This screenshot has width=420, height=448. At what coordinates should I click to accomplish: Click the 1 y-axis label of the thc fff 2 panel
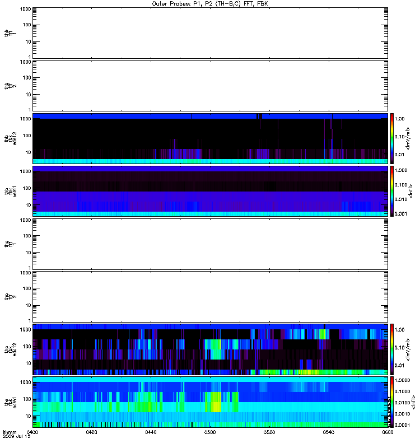tap(30, 320)
